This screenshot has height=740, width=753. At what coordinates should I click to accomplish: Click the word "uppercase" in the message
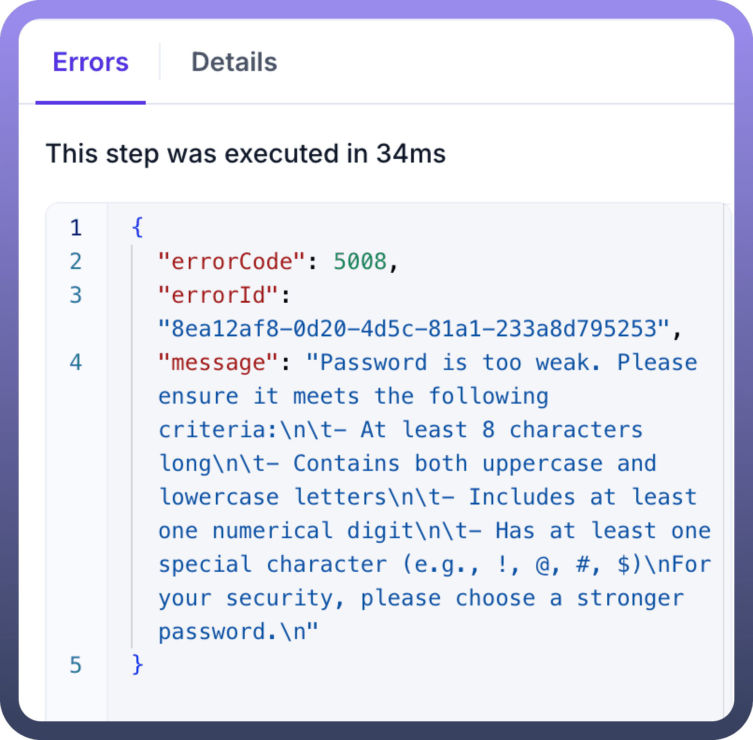coord(542,463)
